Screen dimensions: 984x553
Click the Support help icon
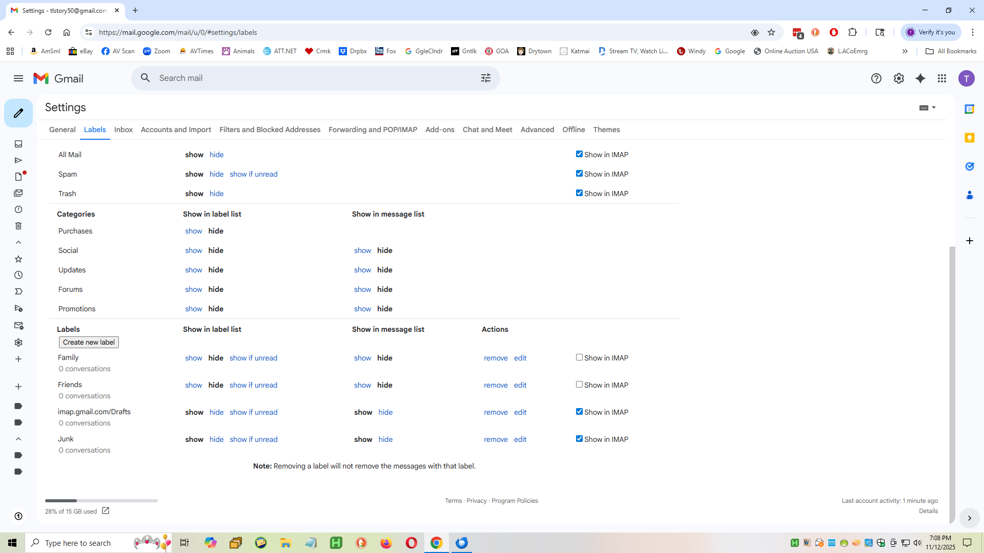pyautogui.click(x=876, y=78)
